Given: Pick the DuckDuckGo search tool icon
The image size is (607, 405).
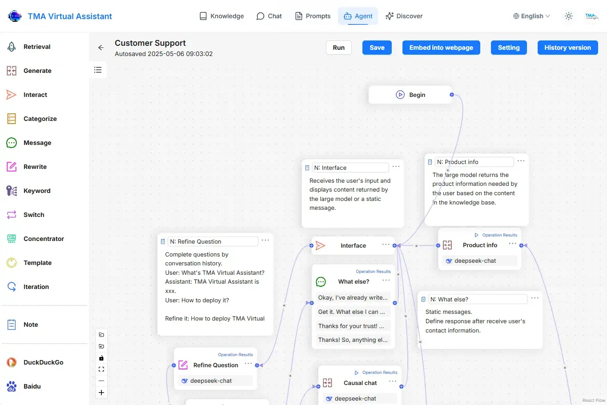Looking at the screenshot, I should pyautogui.click(x=12, y=362).
